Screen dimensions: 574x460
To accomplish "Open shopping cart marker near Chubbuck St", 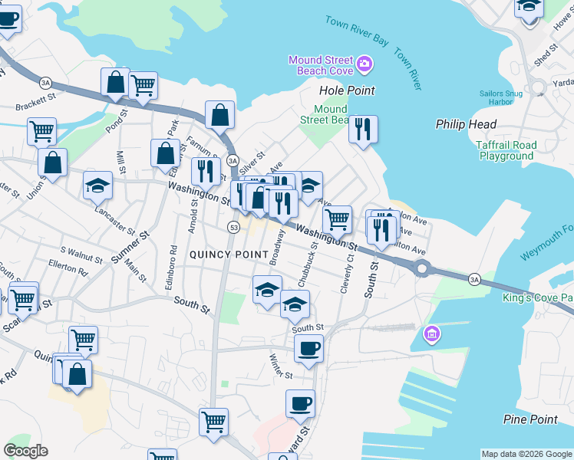I will 337,222.
